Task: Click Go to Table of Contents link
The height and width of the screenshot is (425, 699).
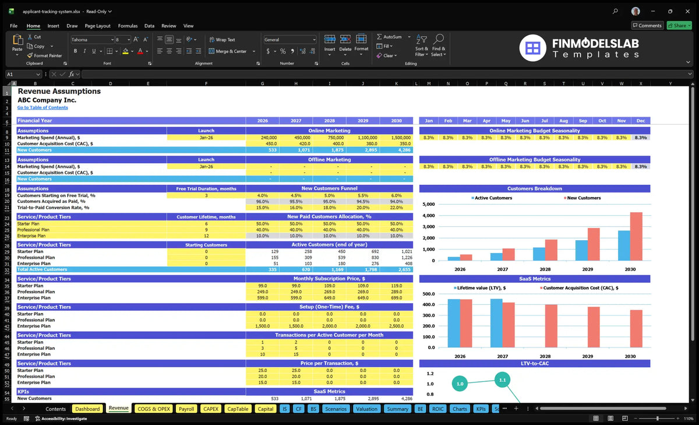Action: (x=43, y=107)
